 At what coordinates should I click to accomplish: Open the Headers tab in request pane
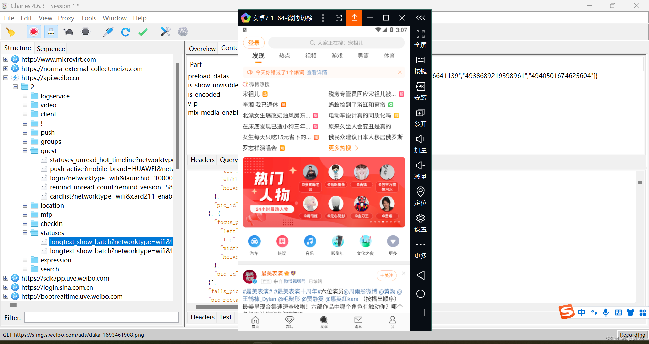[202, 160]
